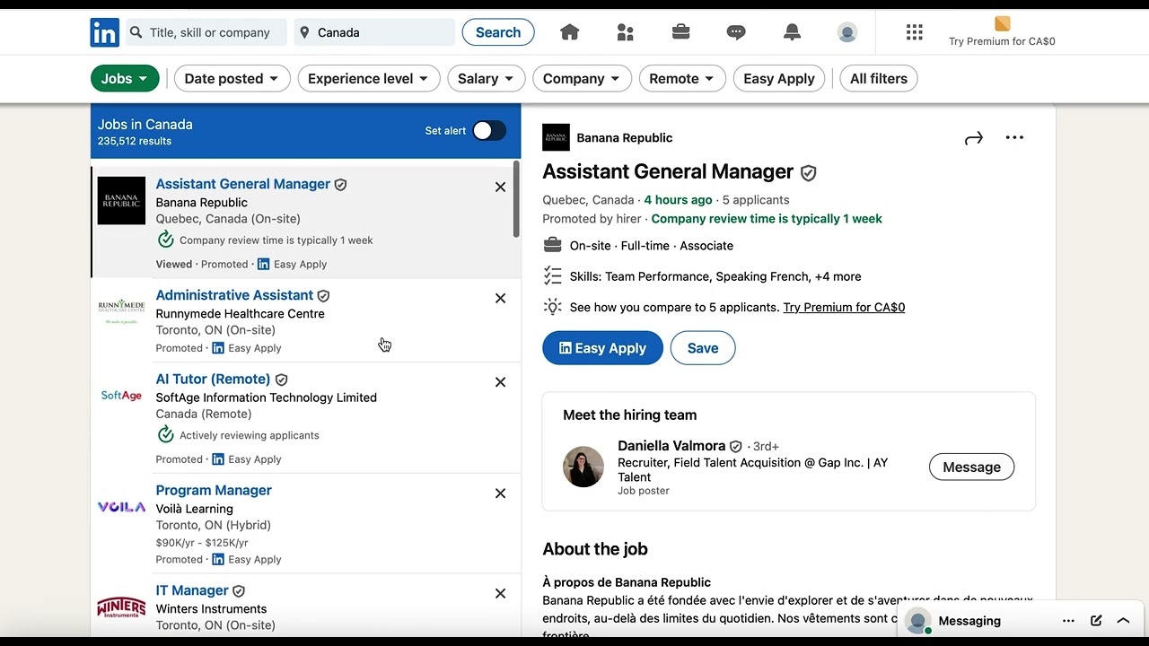Share the job with the arrow icon

[974, 138]
